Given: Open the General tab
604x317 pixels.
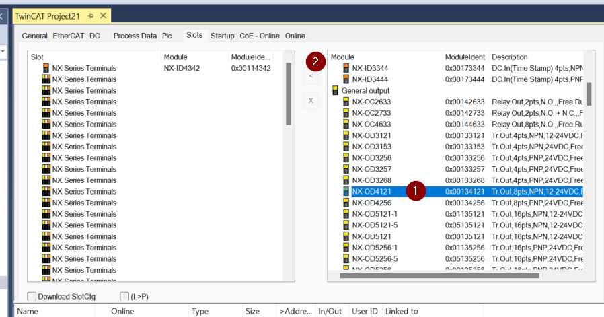Looking at the screenshot, I should pos(35,36).
